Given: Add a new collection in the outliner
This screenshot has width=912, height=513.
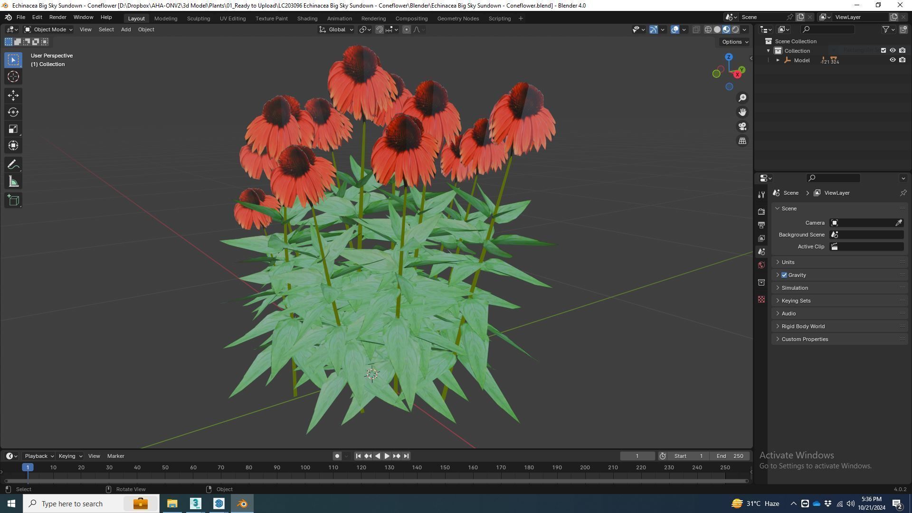Looking at the screenshot, I should tap(903, 29).
